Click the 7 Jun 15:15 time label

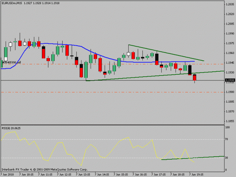[121, 175]
